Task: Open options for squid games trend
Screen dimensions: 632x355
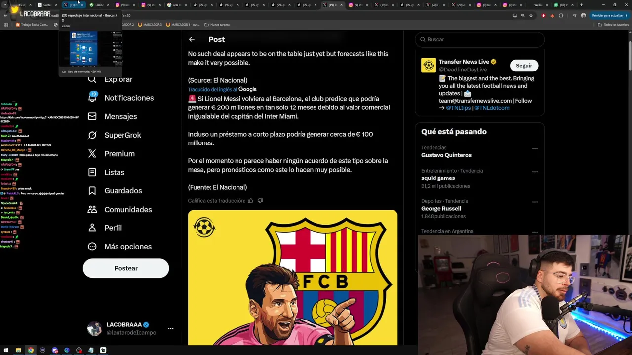Action: 535,172
